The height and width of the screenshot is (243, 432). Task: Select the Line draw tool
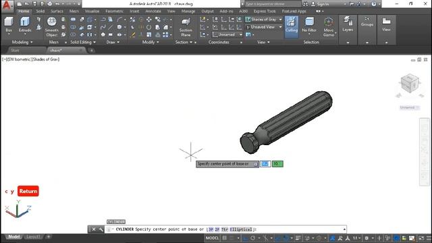pyautogui.click(x=111, y=27)
